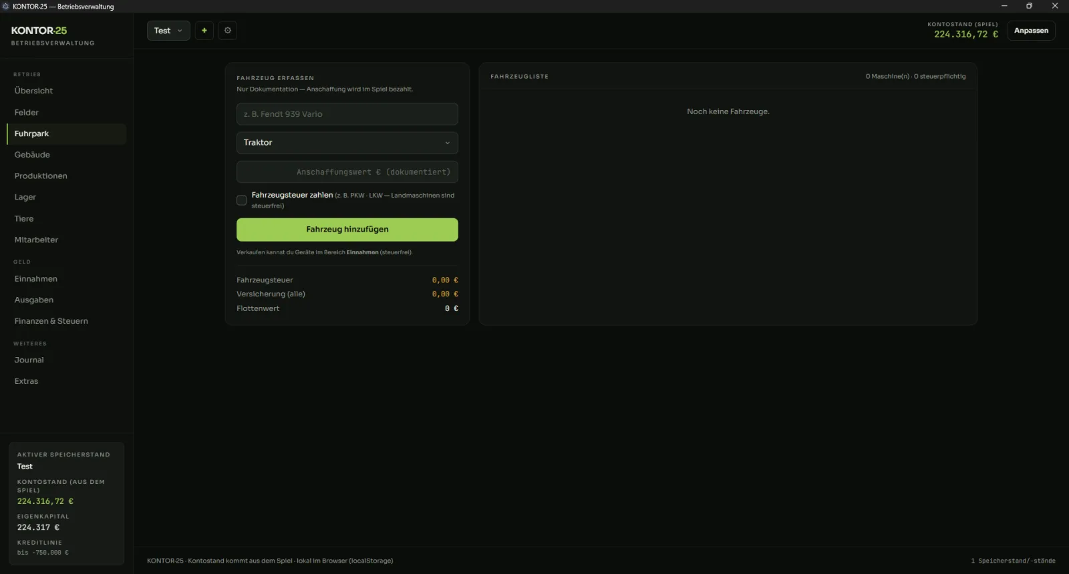
Task: Click the Anschaffungswert input field
Action: 347,172
